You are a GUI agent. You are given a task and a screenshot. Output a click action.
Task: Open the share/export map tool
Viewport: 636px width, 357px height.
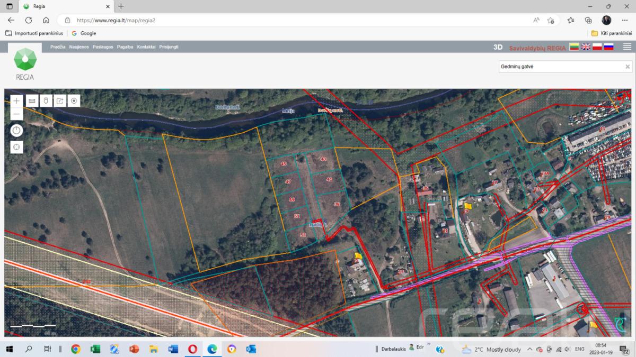(60, 100)
